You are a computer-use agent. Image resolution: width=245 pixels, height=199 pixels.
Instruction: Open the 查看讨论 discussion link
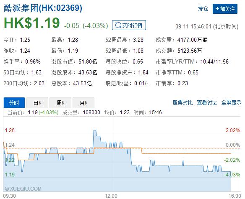pyautogui.click(x=207, y=102)
